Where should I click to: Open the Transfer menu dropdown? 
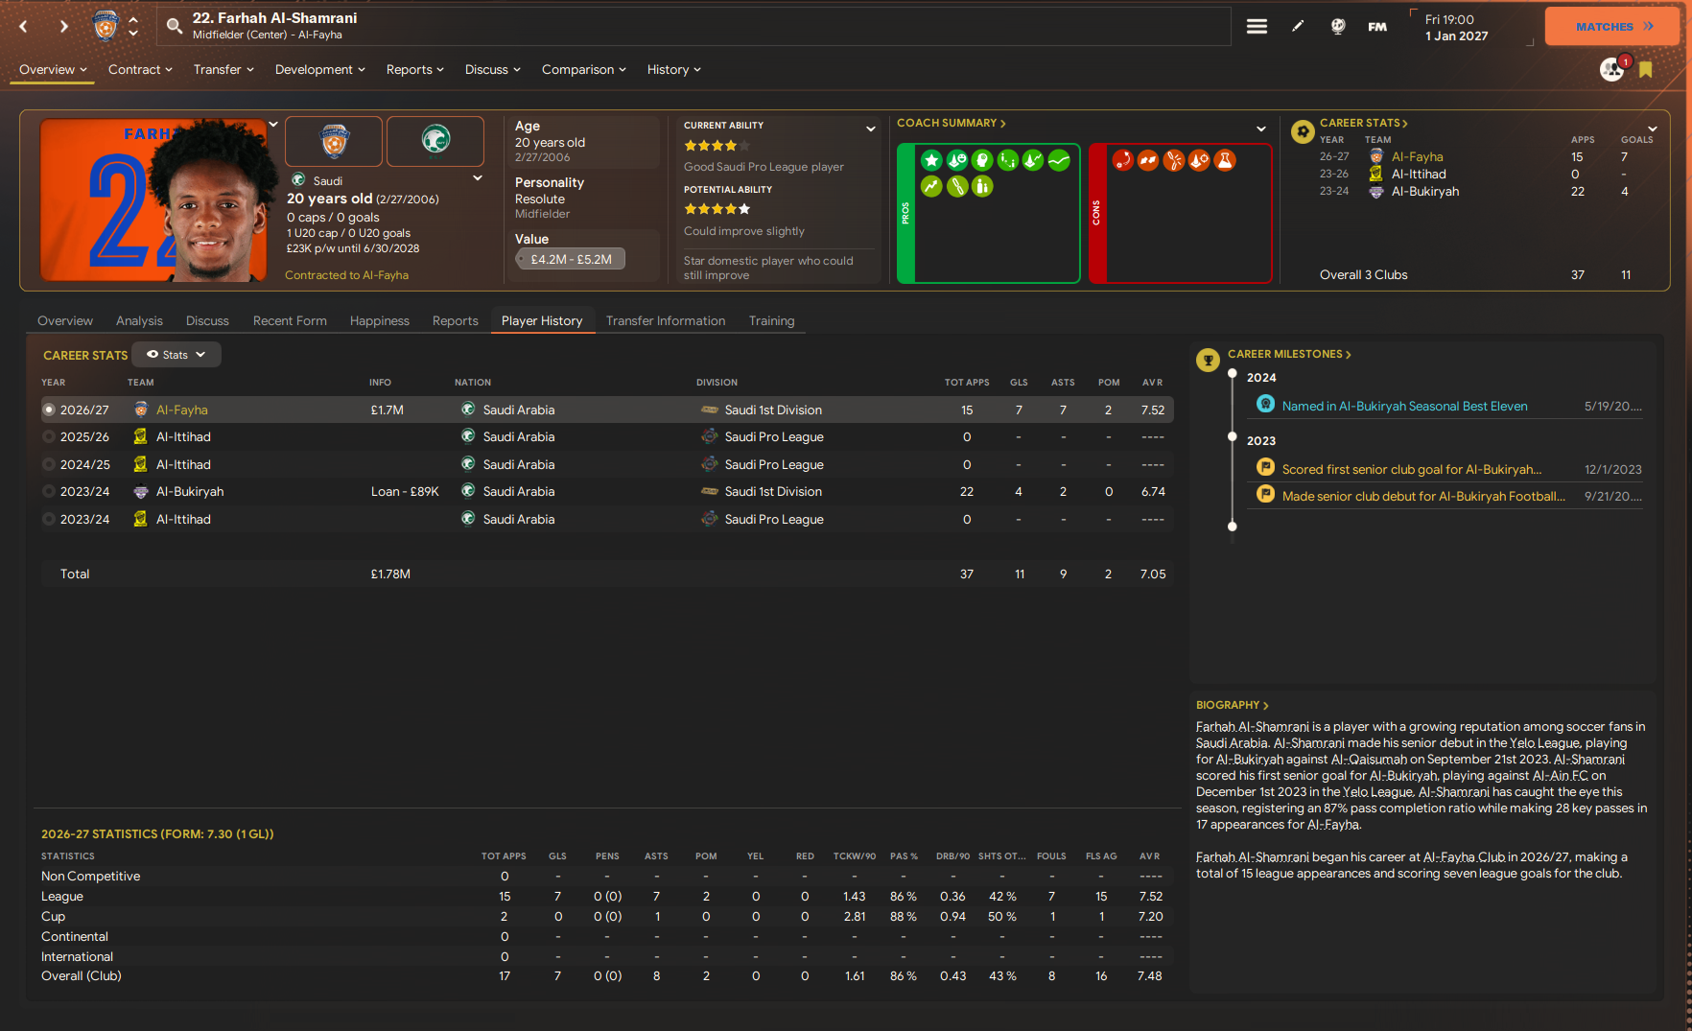coord(223,70)
